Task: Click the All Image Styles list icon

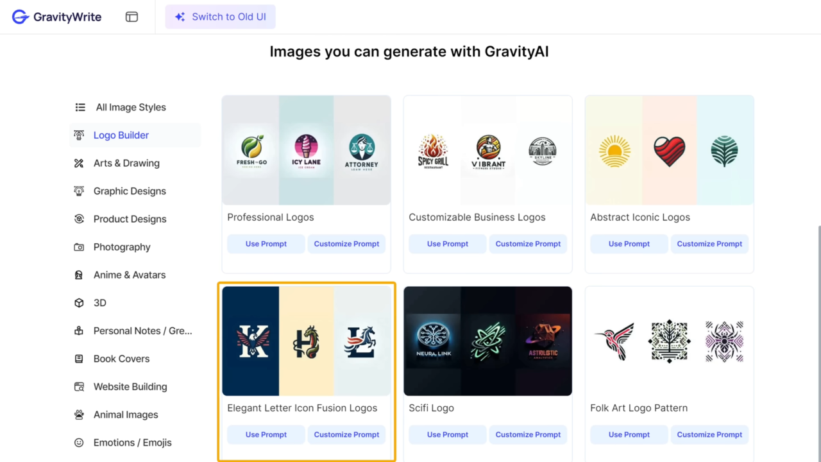Action: pos(80,107)
